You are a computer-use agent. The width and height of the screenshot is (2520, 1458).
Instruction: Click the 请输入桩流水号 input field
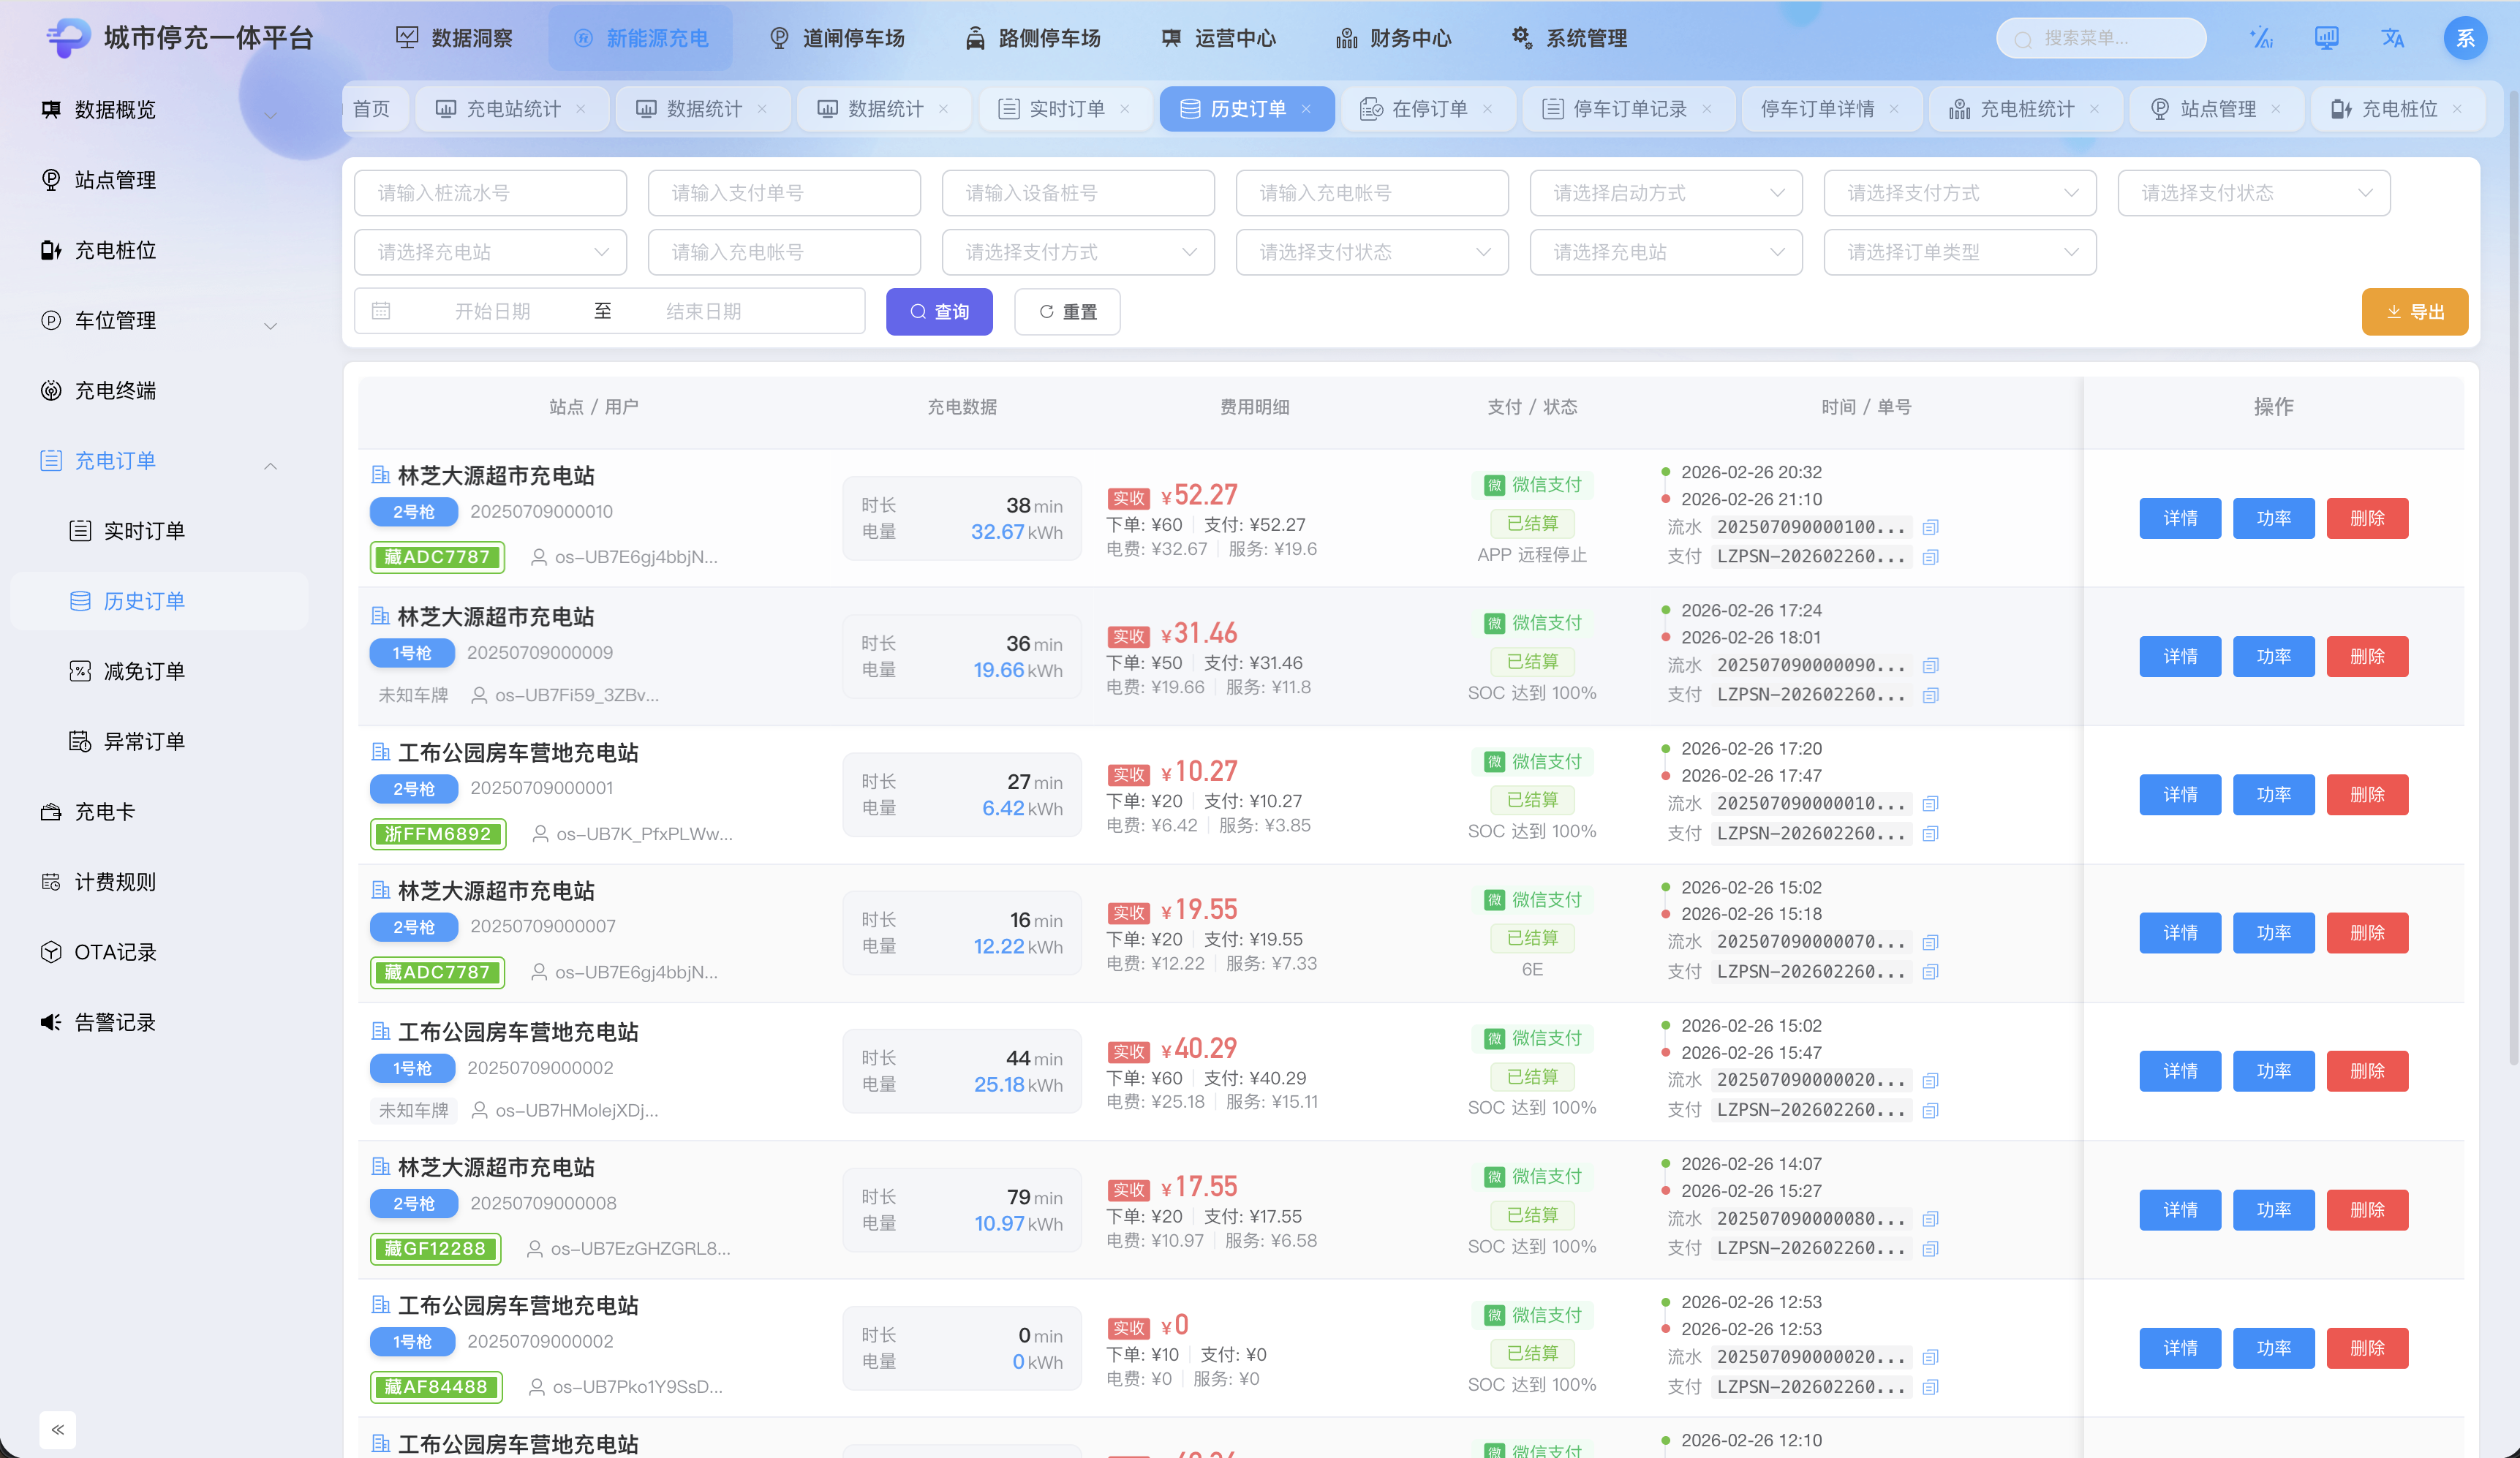tap(490, 193)
